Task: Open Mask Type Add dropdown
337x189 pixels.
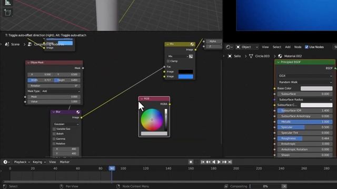Action: pyautogui.click(x=61, y=91)
